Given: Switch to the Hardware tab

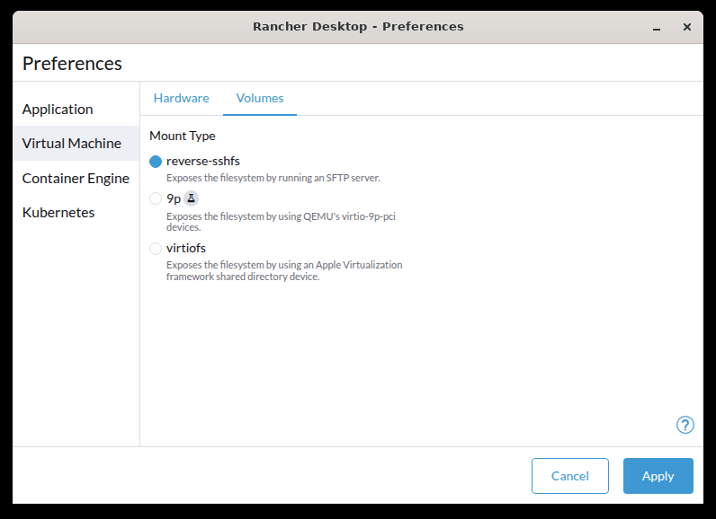Looking at the screenshot, I should pos(181,98).
